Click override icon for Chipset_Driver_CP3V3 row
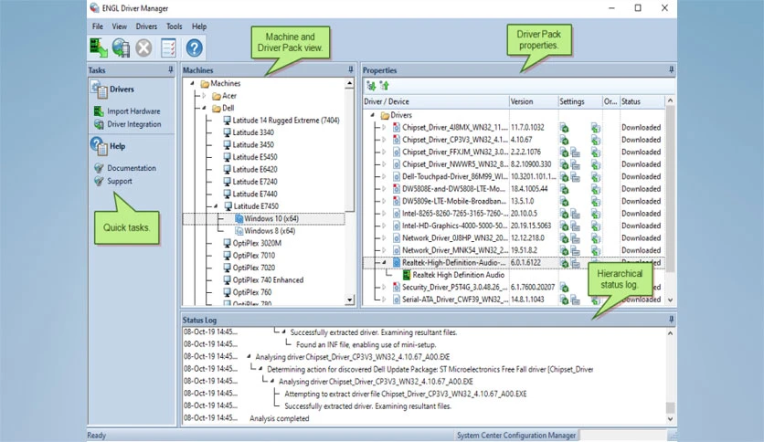 click(x=596, y=140)
